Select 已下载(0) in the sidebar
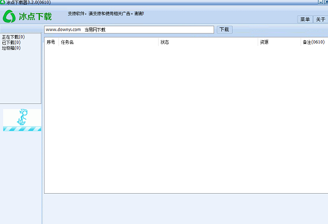 tap(11, 43)
